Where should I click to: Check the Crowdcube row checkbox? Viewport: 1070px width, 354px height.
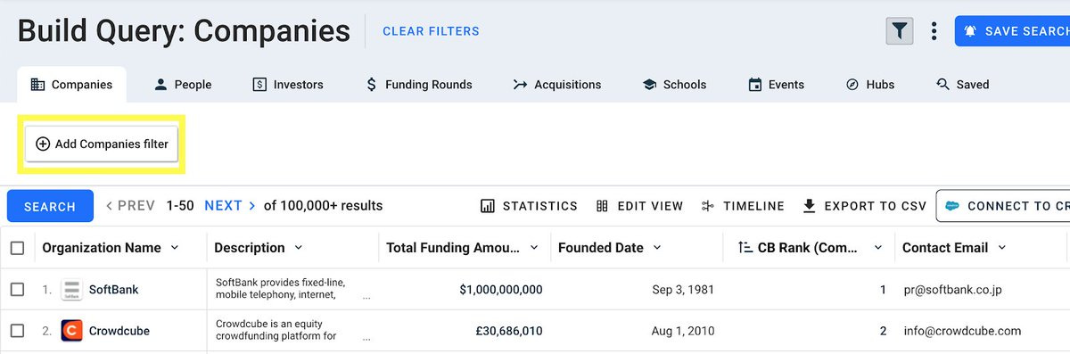tap(17, 331)
